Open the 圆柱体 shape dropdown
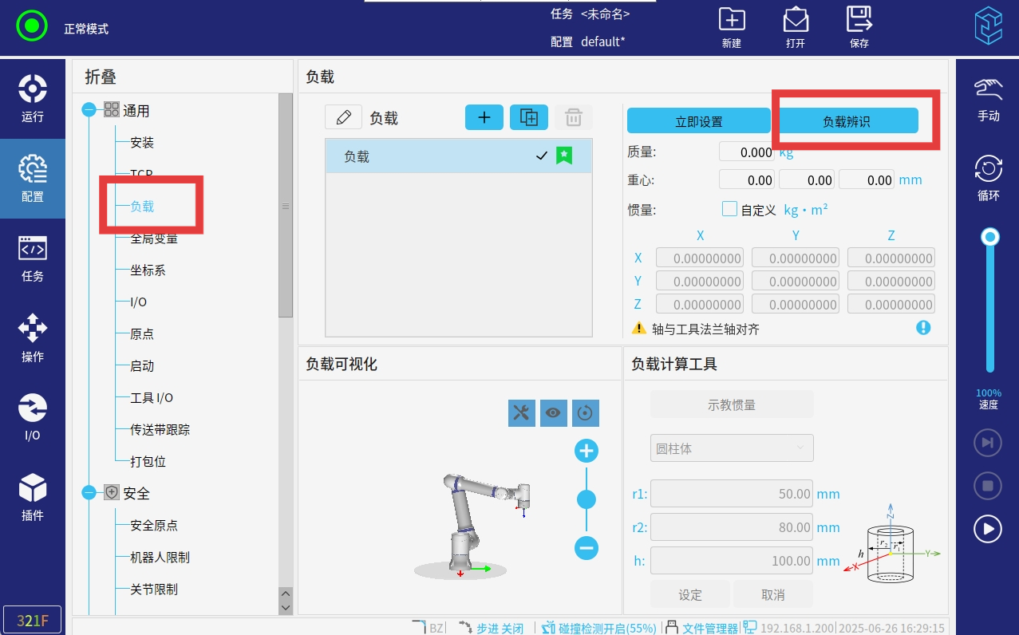The image size is (1019, 635). click(731, 448)
